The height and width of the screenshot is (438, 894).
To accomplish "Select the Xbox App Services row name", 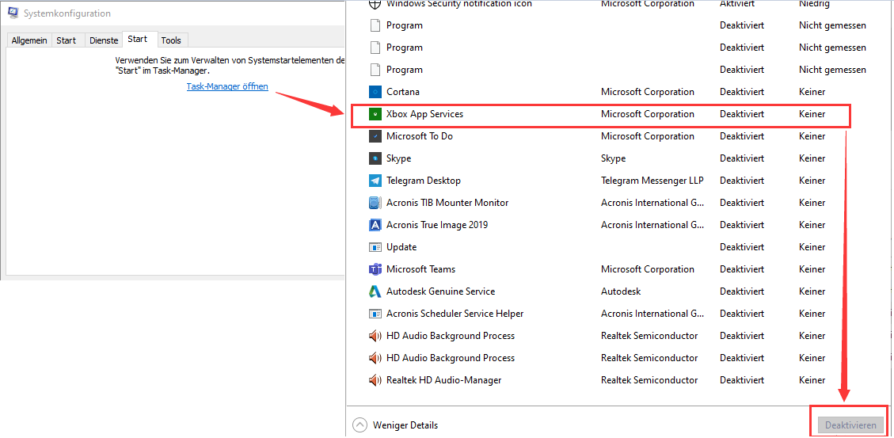I will 424,114.
